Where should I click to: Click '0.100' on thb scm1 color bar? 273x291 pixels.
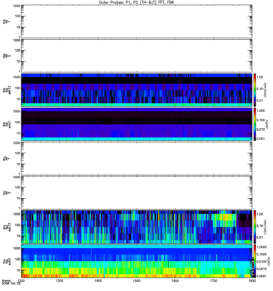click(261, 120)
